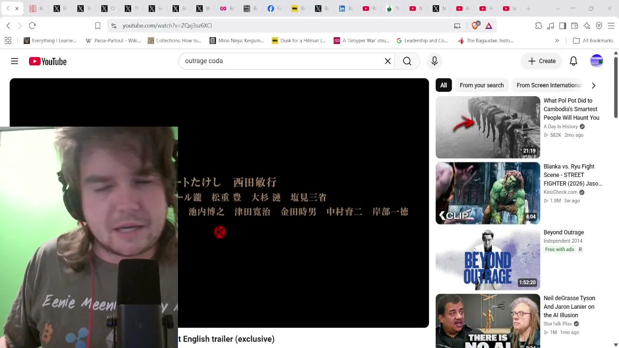Image resolution: width=619 pixels, height=348 pixels.
Task: Click the 'Beyond Outrage' title text
Action: pyautogui.click(x=564, y=232)
